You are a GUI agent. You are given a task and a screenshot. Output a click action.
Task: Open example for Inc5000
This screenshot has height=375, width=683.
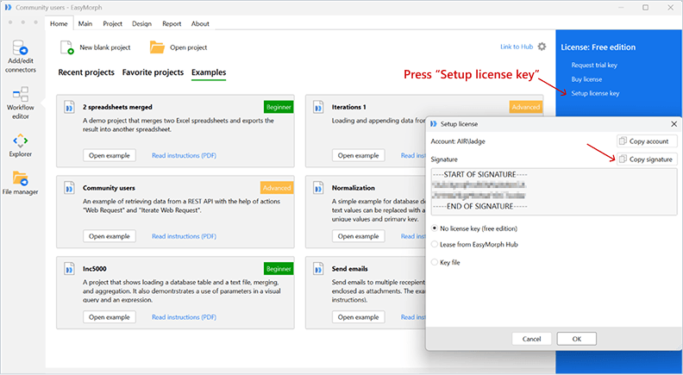pos(110,317)
